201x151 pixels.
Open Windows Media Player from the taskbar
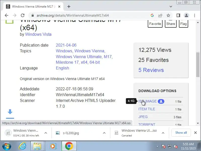coord(53,146)
